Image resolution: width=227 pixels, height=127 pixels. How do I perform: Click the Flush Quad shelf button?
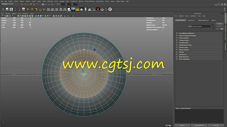point(56,10)
